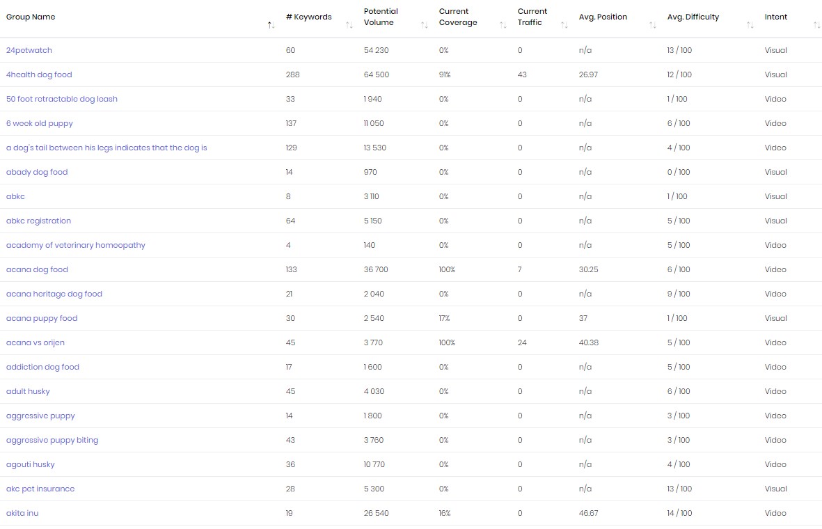Screen dimensions: 822x529
Task: Open the abady dog food group
Action: 37,172
